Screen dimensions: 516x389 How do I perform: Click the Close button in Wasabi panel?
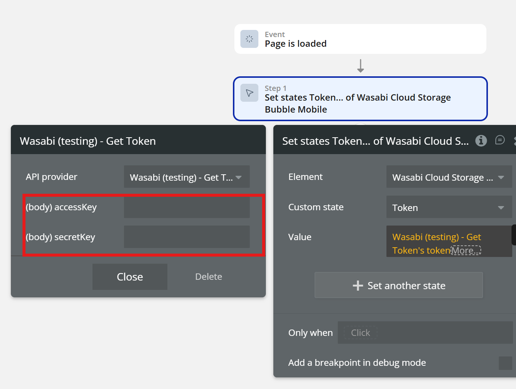pos(130,277)
